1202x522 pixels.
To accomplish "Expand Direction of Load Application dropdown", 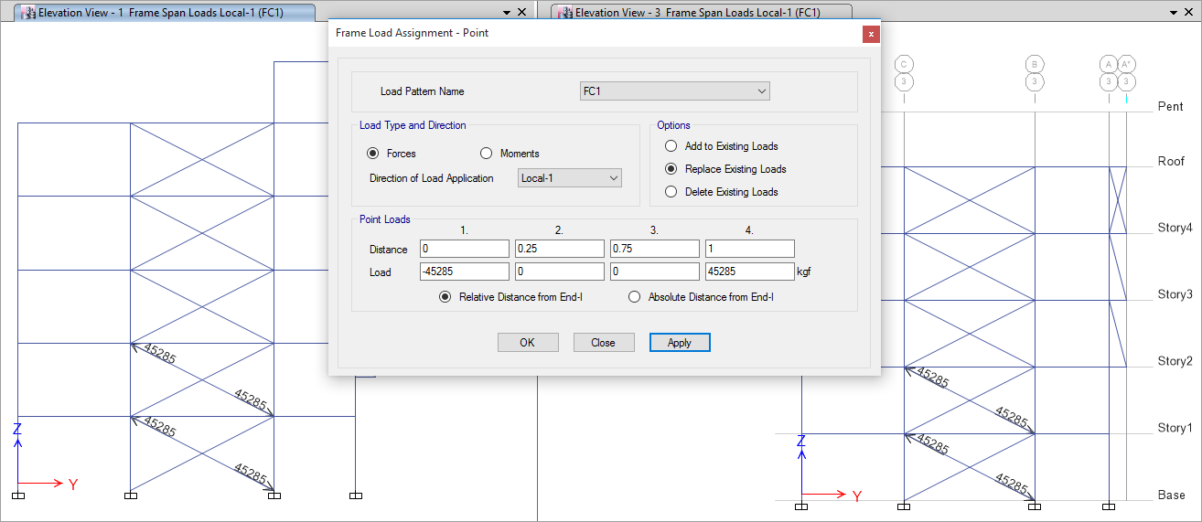I will pos(570,178).
